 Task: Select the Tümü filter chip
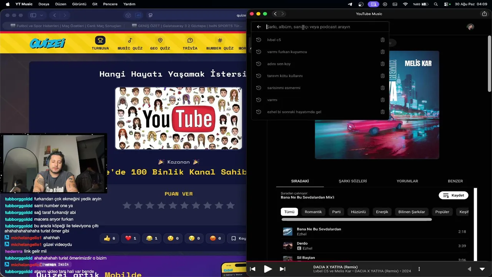pyautogui.click(x=289, y=212)
